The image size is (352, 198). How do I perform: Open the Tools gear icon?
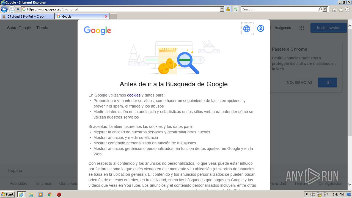coord(348,10)
